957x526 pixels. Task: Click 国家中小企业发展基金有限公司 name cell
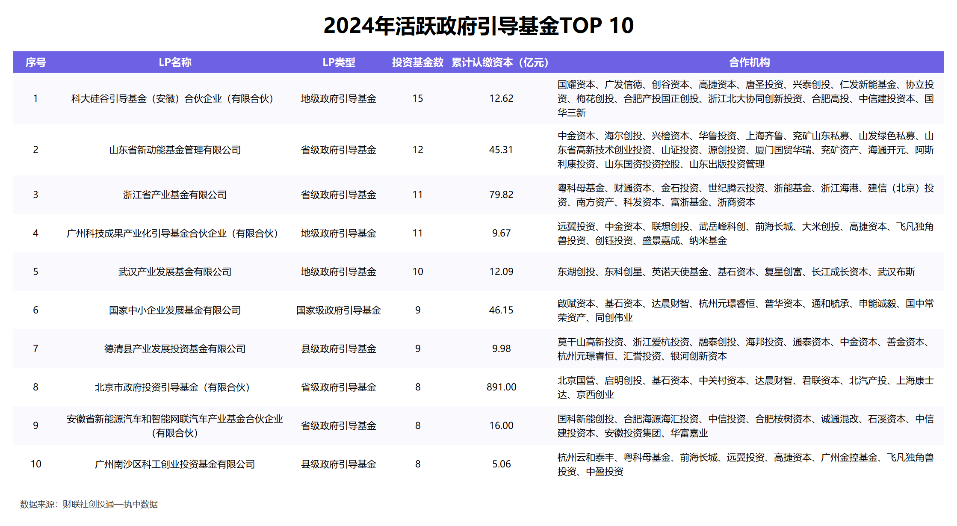click(x=175, y=310)
